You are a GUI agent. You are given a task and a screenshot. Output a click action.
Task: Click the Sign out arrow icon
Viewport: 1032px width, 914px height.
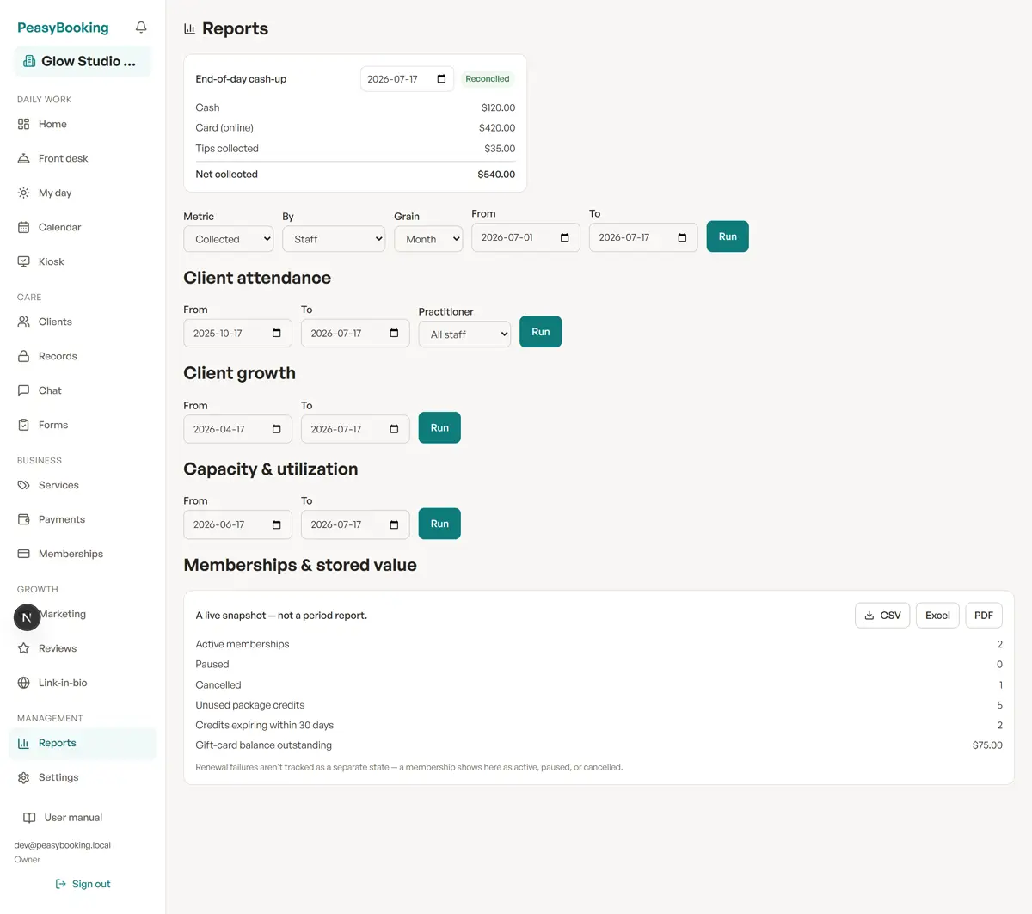pos(60,884)
